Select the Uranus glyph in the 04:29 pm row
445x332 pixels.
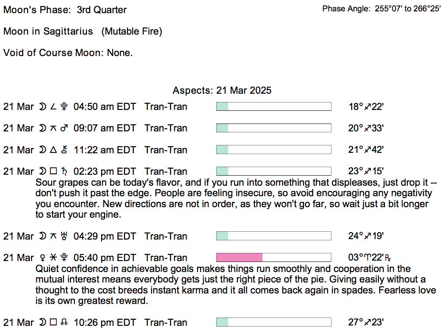tap(65, 237)
